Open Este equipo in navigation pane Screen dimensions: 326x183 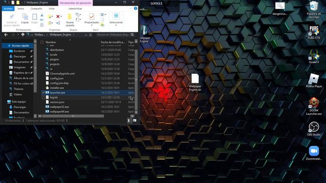pyautogui.click(x=19, y=102)
